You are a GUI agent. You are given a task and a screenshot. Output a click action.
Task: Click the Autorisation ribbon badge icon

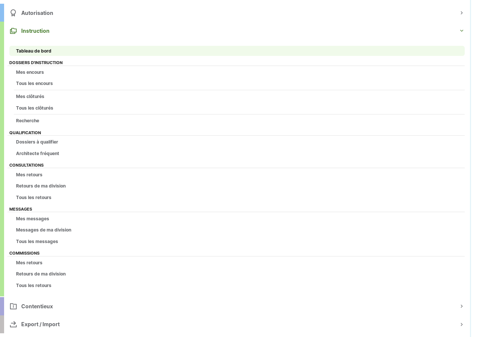(x=13, y=13)
